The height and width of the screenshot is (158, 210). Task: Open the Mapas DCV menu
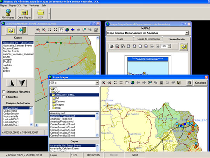coord(15,6)
